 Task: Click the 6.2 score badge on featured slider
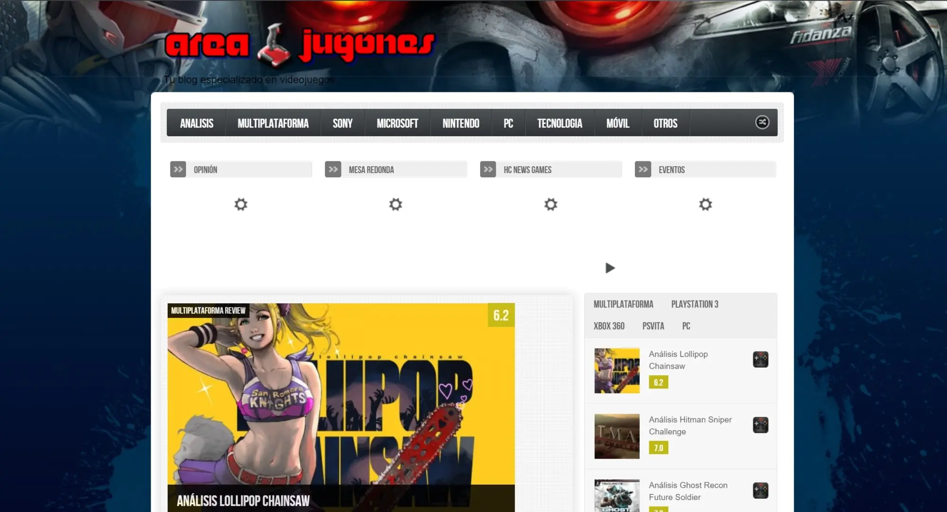tap(501, 315)
